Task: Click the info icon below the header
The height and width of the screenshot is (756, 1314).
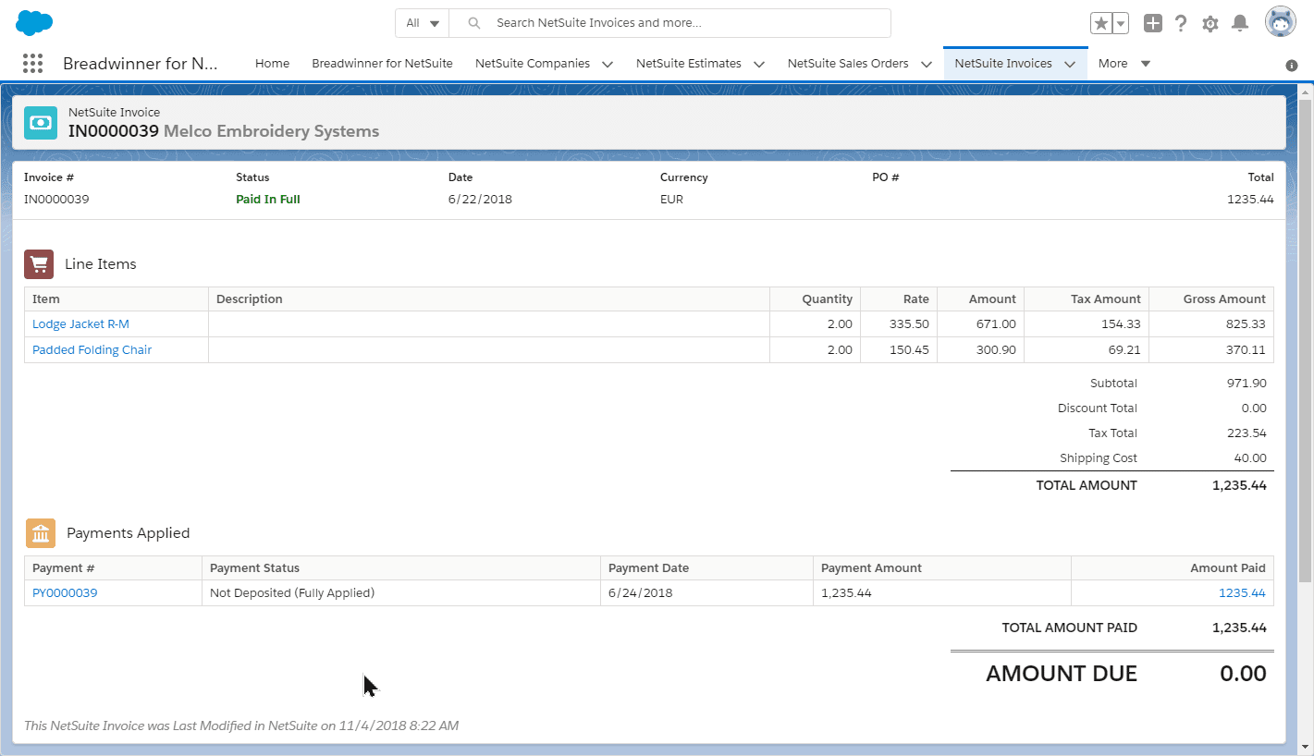Action: click(x=1292, y=66)
